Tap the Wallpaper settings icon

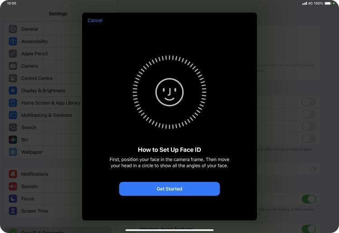point(13,152)
